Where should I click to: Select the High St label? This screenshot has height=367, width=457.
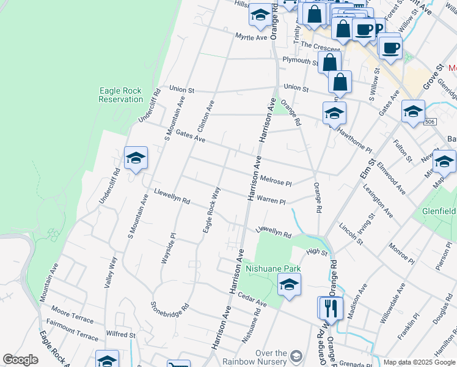(317, 251)
